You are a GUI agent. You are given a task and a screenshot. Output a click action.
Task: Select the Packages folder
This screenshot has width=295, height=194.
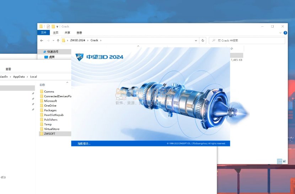tap(50, 110)
